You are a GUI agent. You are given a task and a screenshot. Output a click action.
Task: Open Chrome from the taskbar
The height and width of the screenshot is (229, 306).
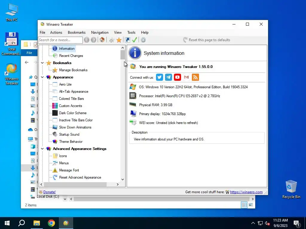51,223
